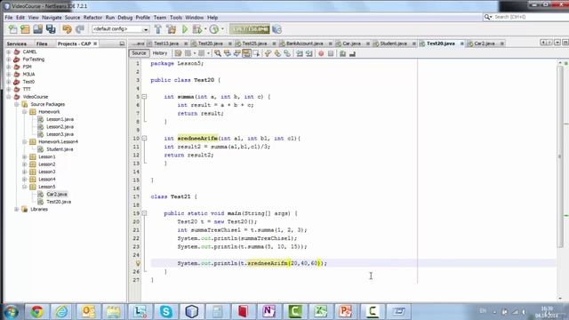Collapse the Lesson5 package node
The image size is (569, 320).
tap(24, 187)
